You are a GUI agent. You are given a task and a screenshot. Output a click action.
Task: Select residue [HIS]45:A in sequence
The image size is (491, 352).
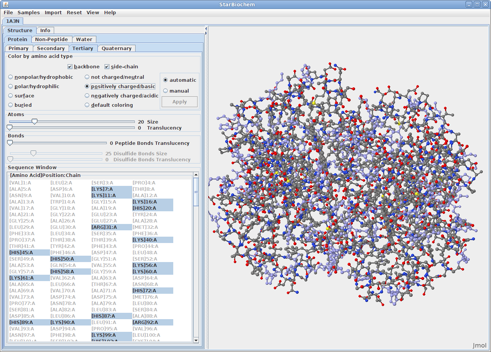click(x=29, y=253)
